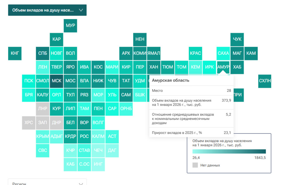Select the КРАС region tile

(195, 53)
